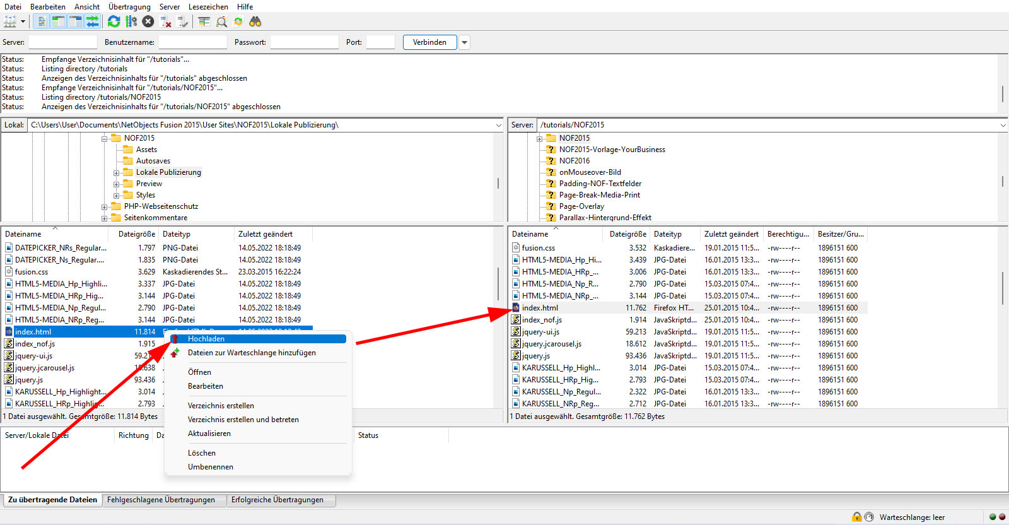The height and width of the screenshot is (525, 1009).
Task: Open the Verbinden history dropdown arrow
Action: pos(465,42)
